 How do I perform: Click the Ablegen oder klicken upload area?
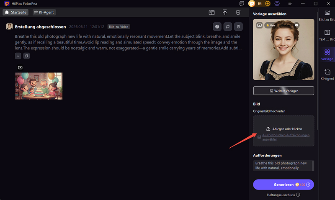click(284, 129)
